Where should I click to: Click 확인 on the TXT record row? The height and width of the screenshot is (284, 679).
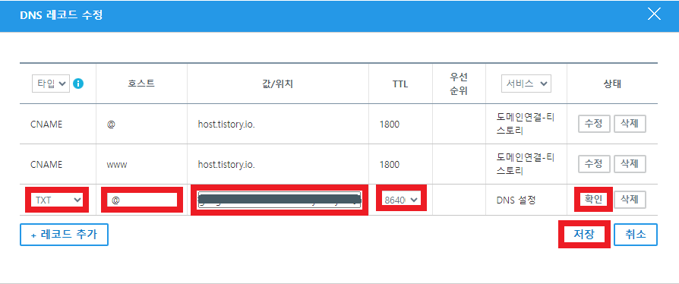pos(594,200)
